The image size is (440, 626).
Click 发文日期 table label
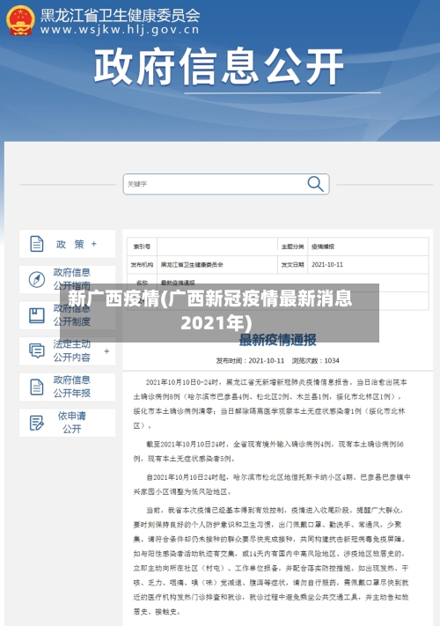tap(292, 264)
